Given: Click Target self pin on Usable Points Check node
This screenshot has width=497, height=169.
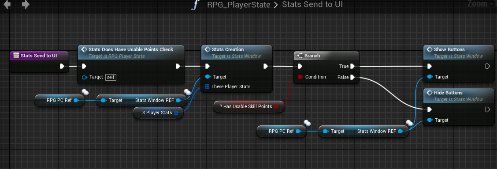Looking at the screenshot, I should click(84, 77).
